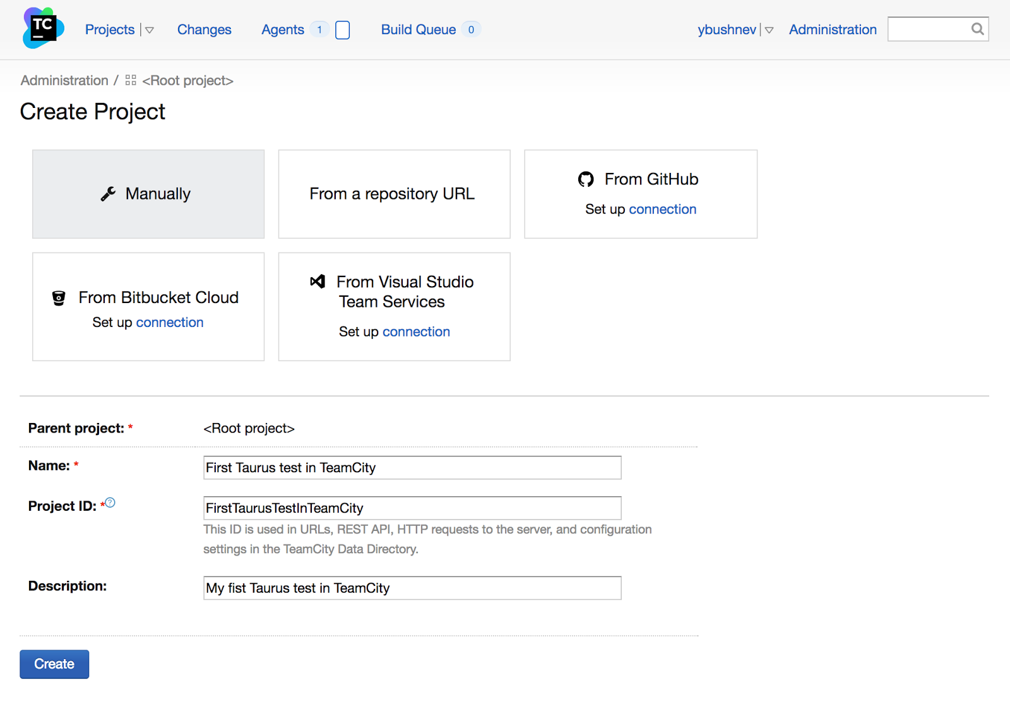Click the Description input field
Image resolution: width=1010 pixels, height=709 pixels.
(412, 588)
